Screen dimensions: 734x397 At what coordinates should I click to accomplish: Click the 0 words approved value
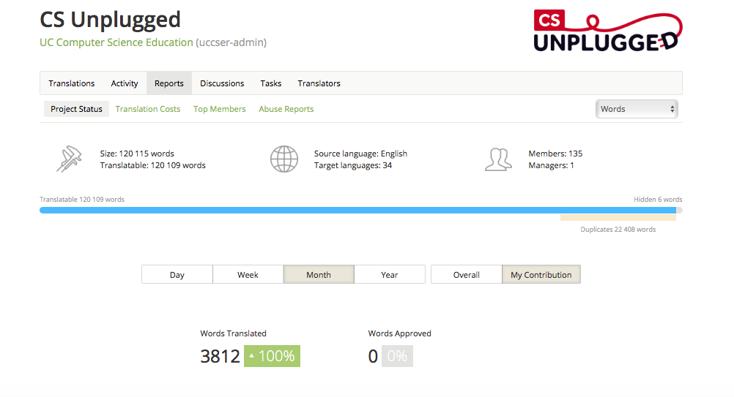[373, 356]
